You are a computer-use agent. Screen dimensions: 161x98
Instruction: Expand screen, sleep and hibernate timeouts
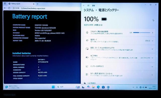pyautogui.click(x=120, y=49)
